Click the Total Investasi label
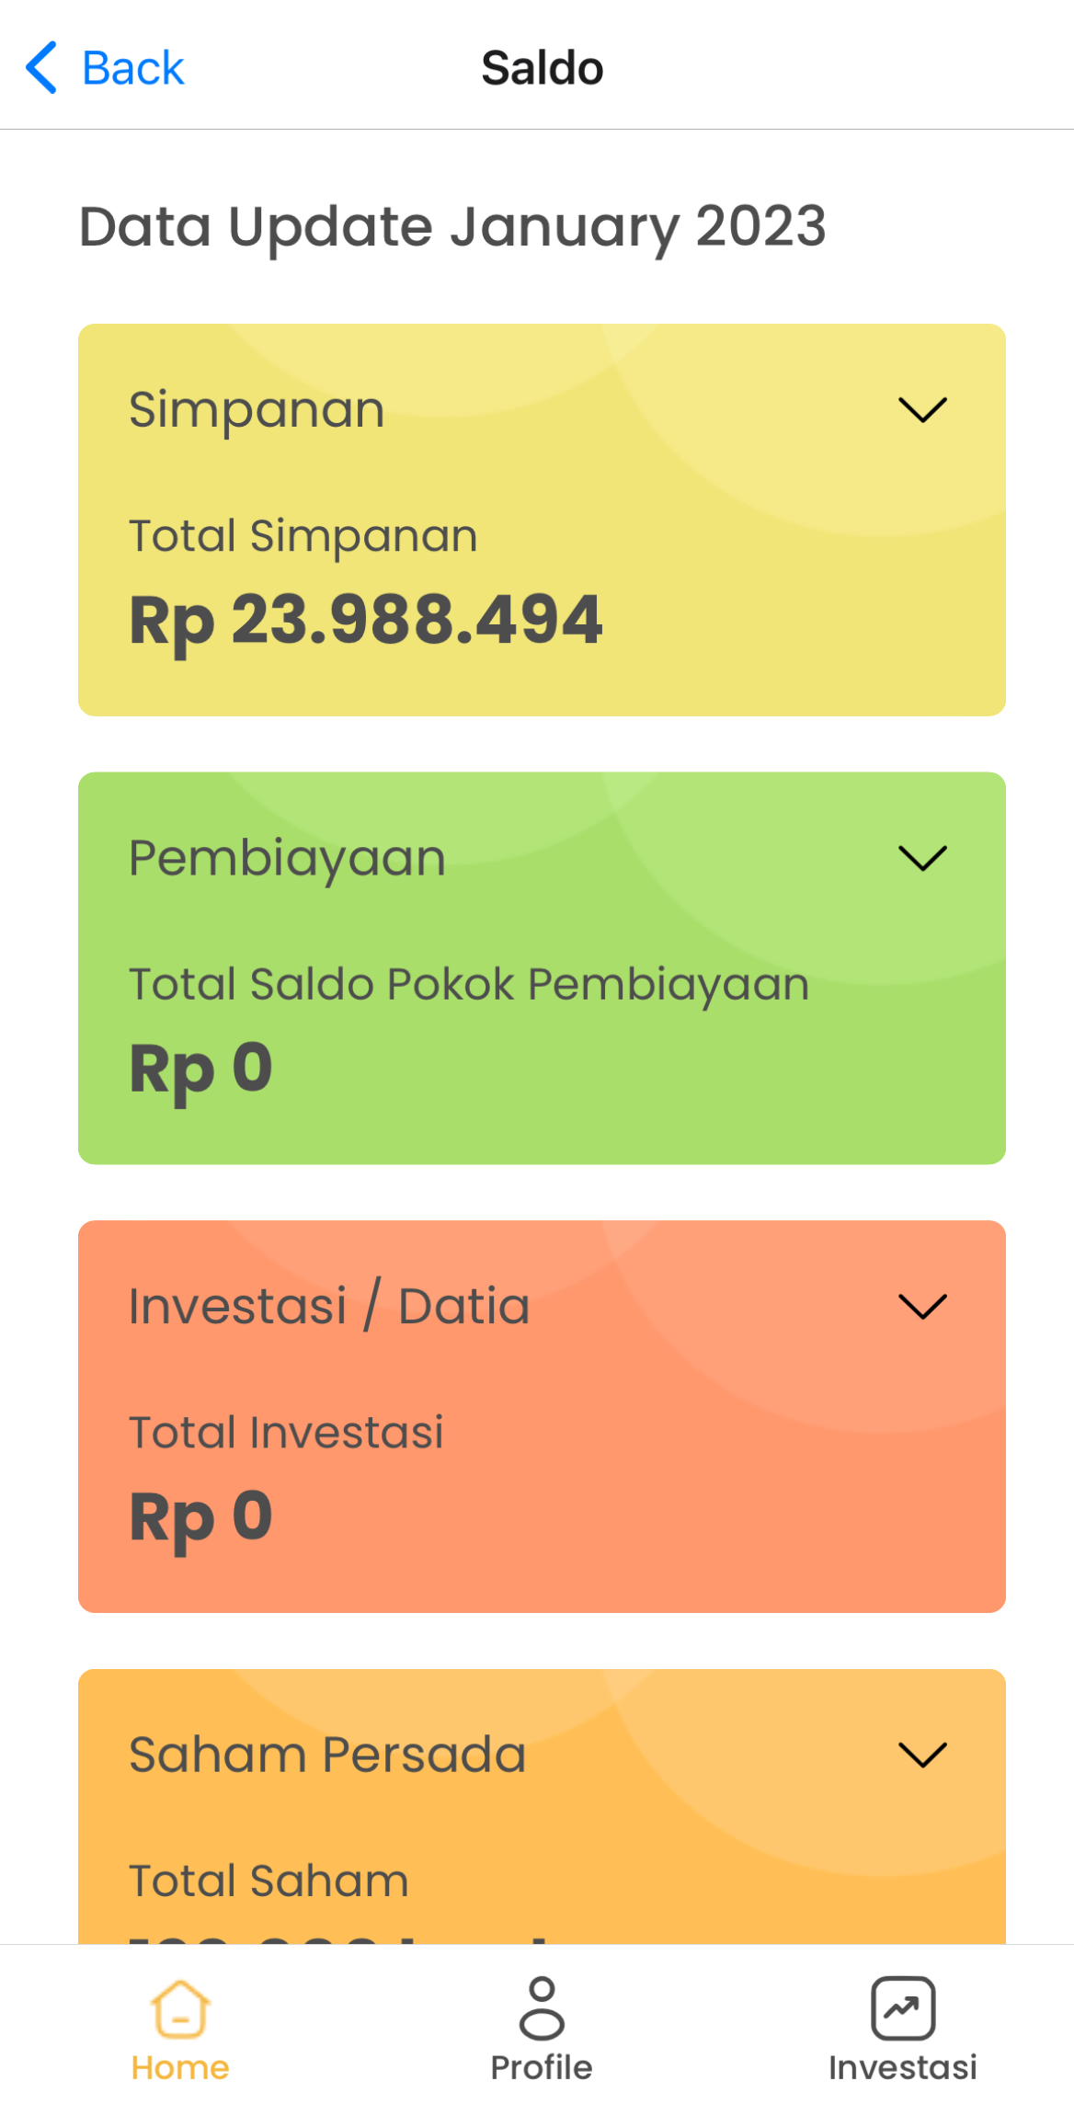1074x2127 pixels. (x=286, y=1433)
